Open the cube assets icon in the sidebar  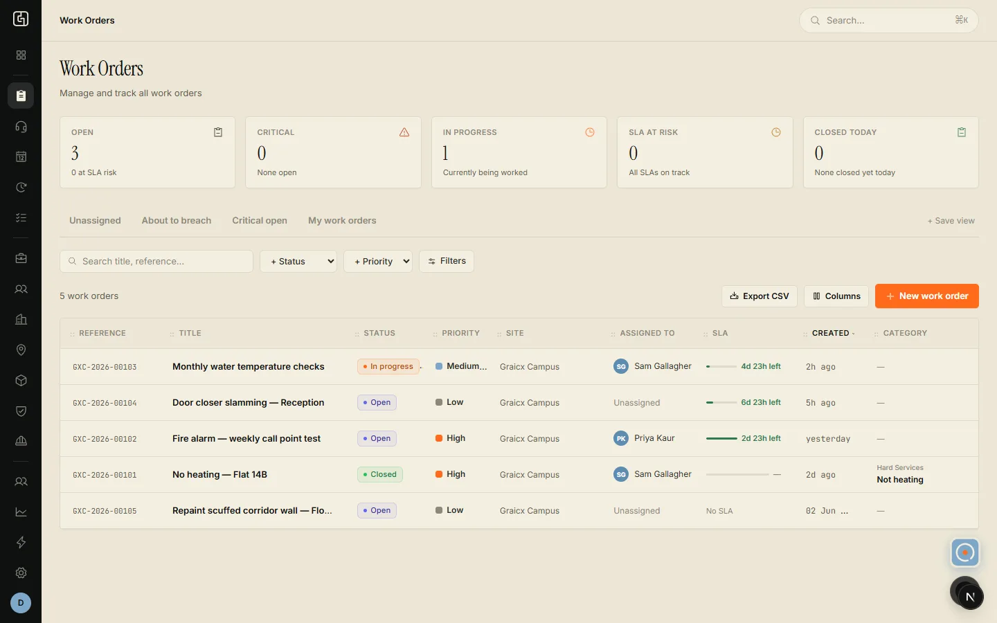[21, 380]
